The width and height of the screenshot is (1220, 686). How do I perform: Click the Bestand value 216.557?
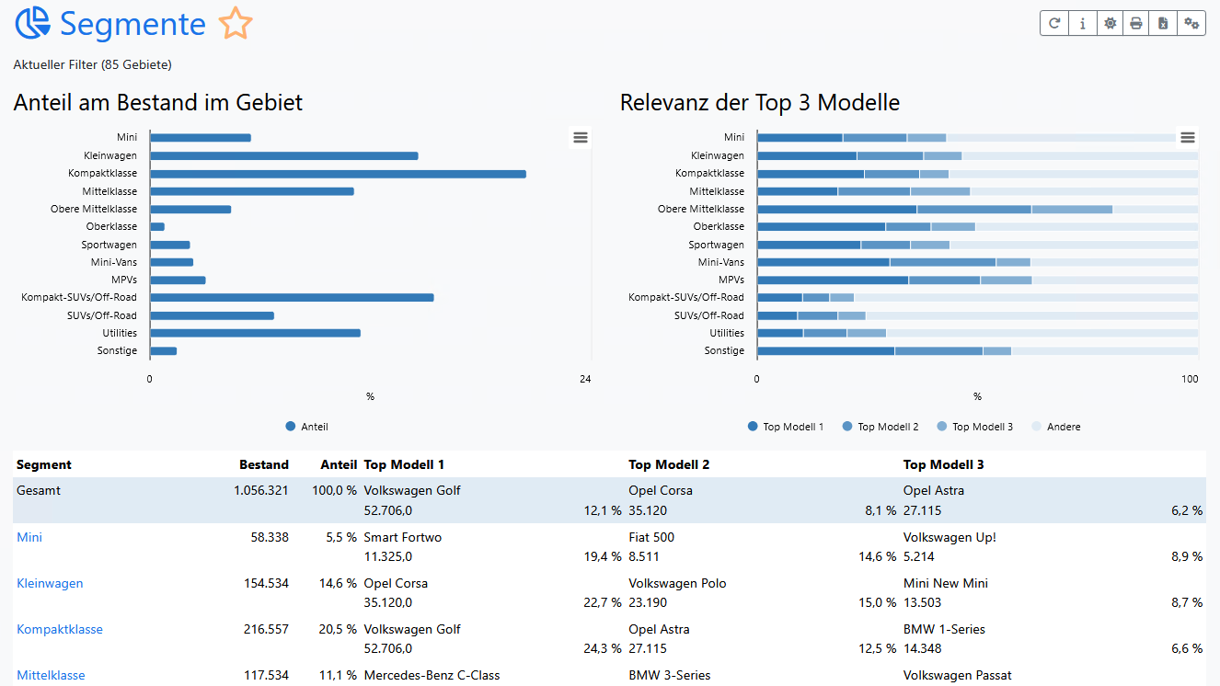pos(266,629)
